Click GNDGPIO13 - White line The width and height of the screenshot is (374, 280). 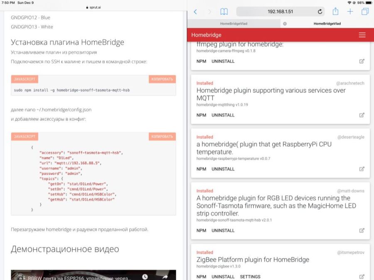coord(32,27)
